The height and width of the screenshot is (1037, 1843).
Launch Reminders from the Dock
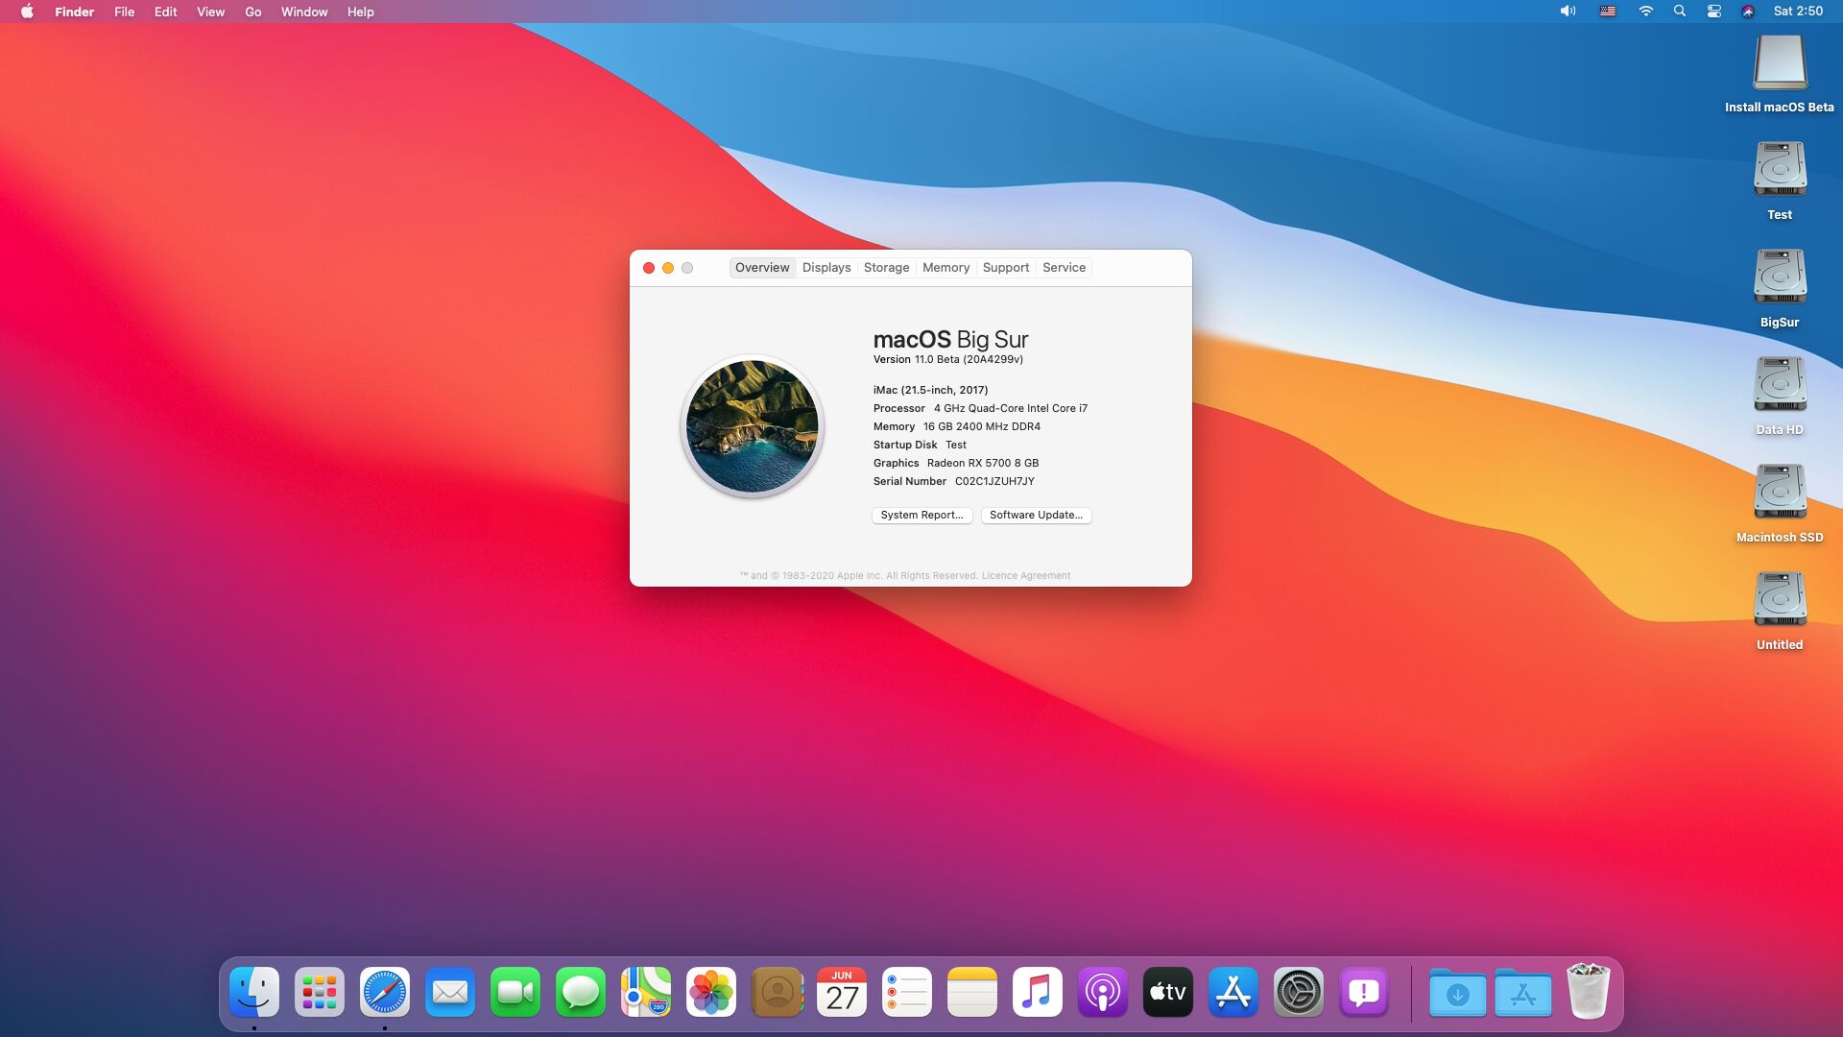click(x=907, y=992)
